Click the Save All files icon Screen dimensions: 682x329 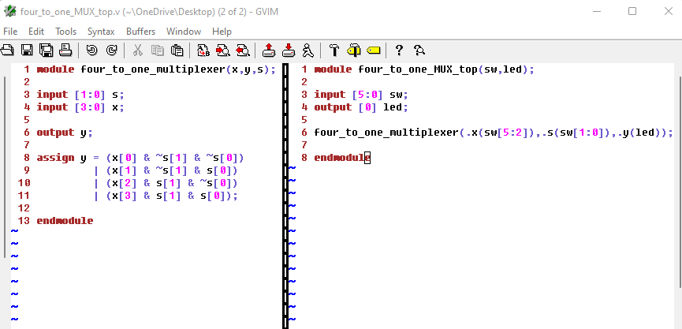47,50
